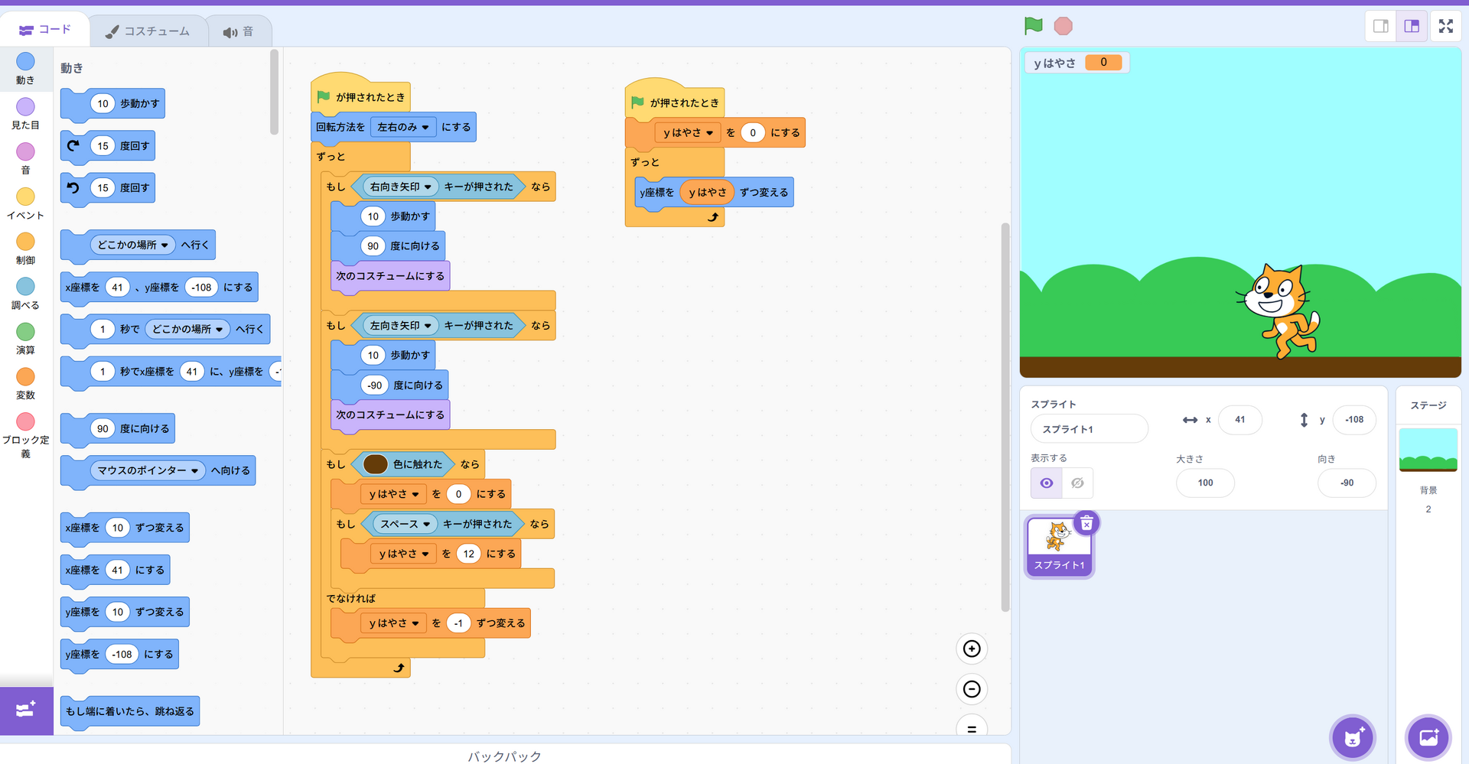Zoom out of the code workspace
Viewport: 1469px width, 764px height.
tap(972, 689)
